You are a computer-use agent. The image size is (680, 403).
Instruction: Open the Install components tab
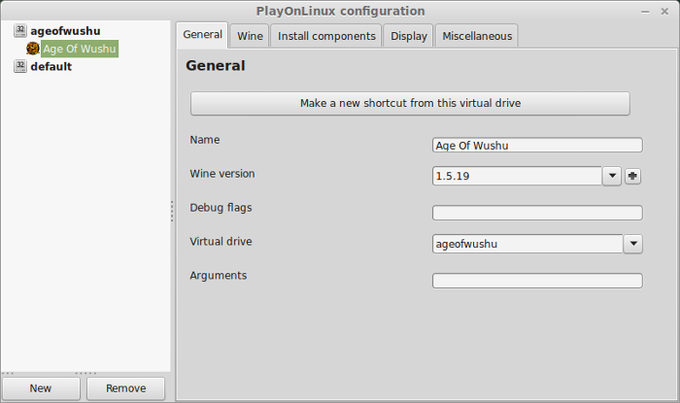[326, 36]
